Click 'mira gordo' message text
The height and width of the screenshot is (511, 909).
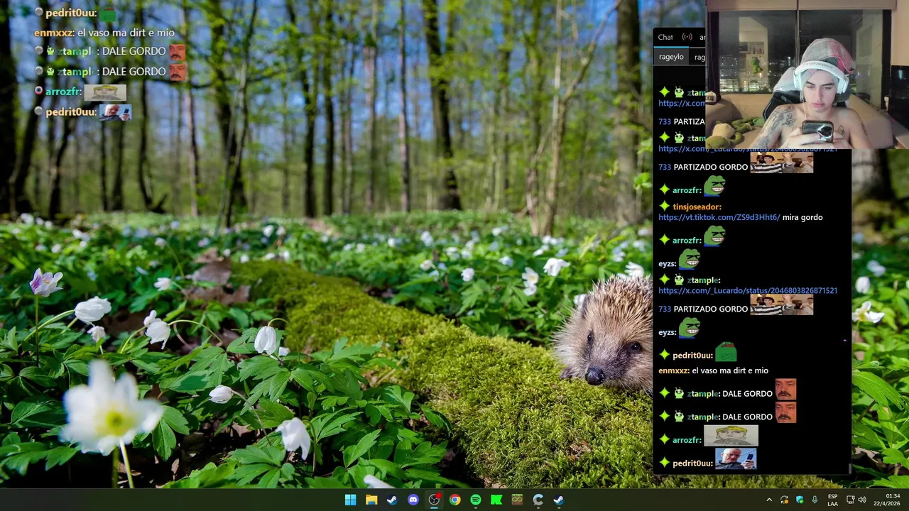(802, 217)
